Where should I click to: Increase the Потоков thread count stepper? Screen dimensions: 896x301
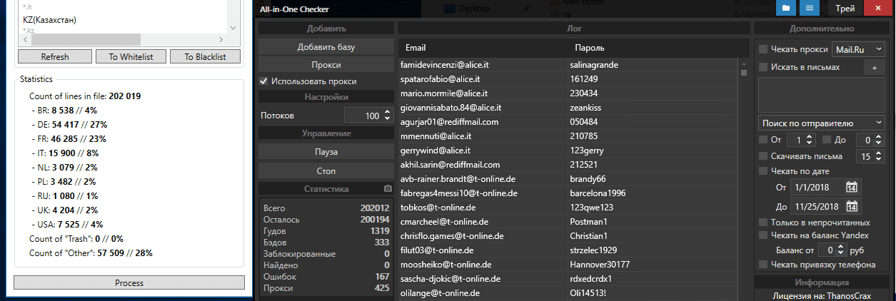click(x=388, y=111)
